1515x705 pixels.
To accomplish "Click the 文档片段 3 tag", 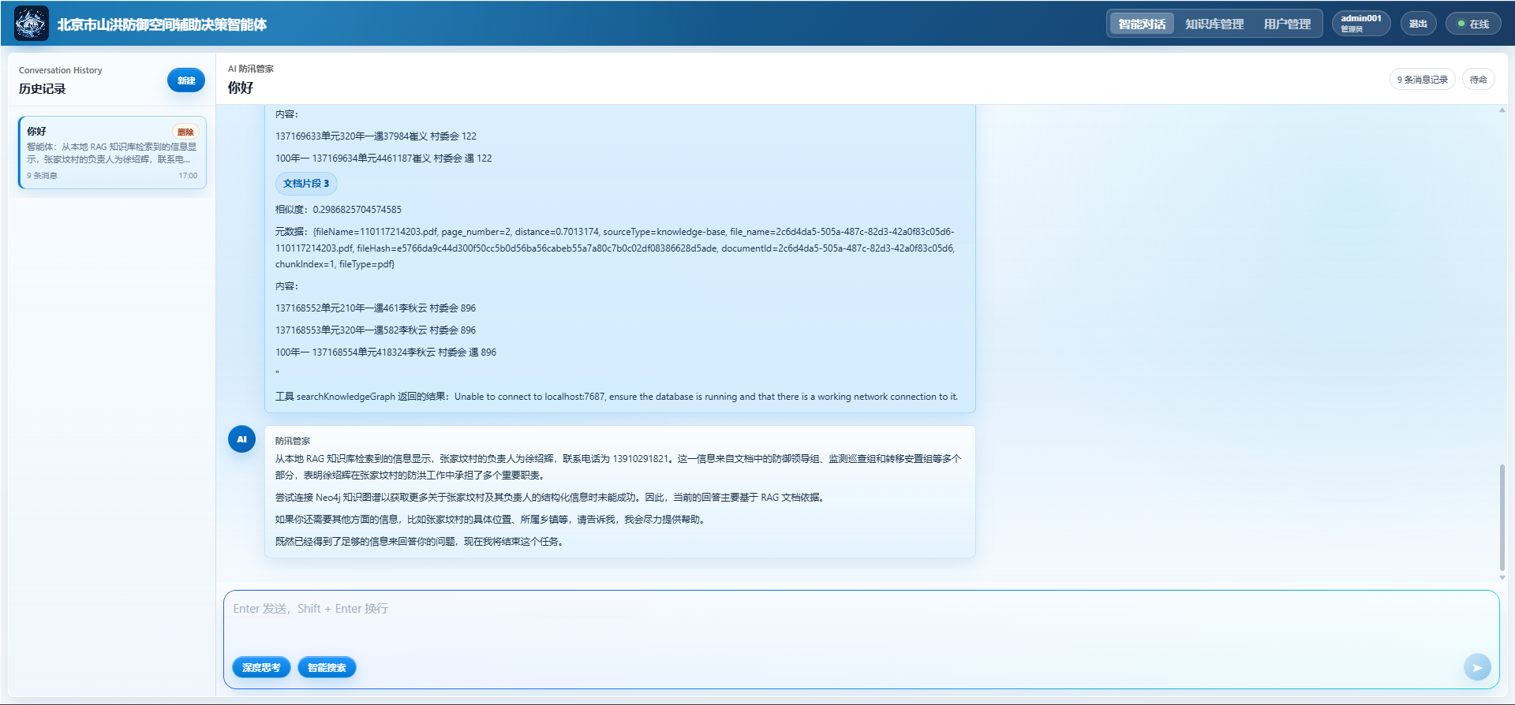I will click(306, 184).
